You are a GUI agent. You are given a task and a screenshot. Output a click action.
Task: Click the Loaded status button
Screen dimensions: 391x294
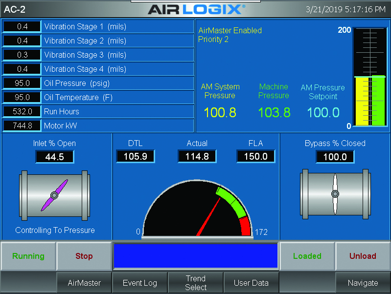click(307, 256)
